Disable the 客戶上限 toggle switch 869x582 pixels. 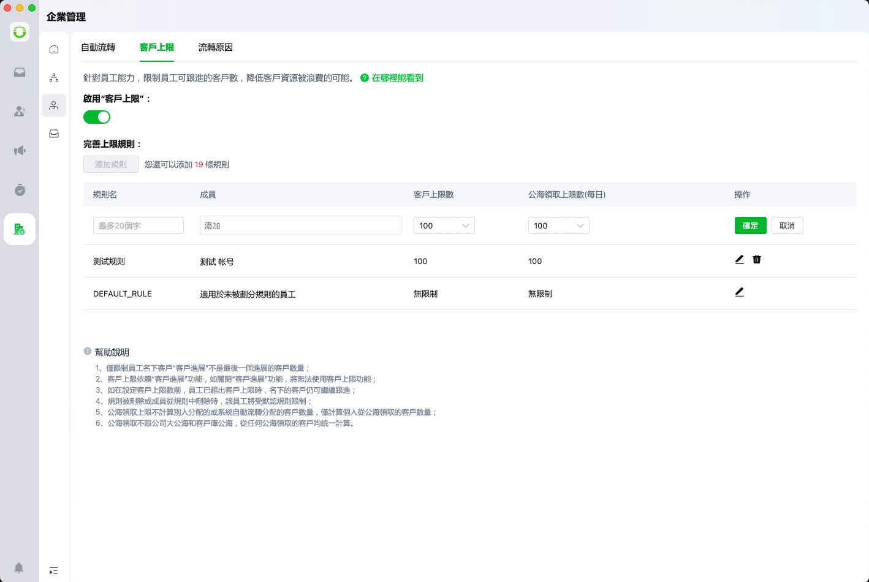coord(97,117)
